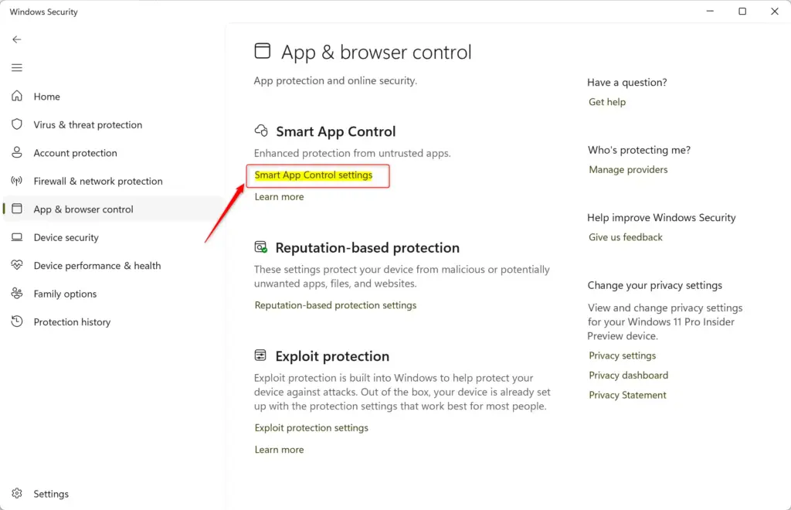Select Firewall & network protection
The image size is (791, 510).
pos(98,181)
